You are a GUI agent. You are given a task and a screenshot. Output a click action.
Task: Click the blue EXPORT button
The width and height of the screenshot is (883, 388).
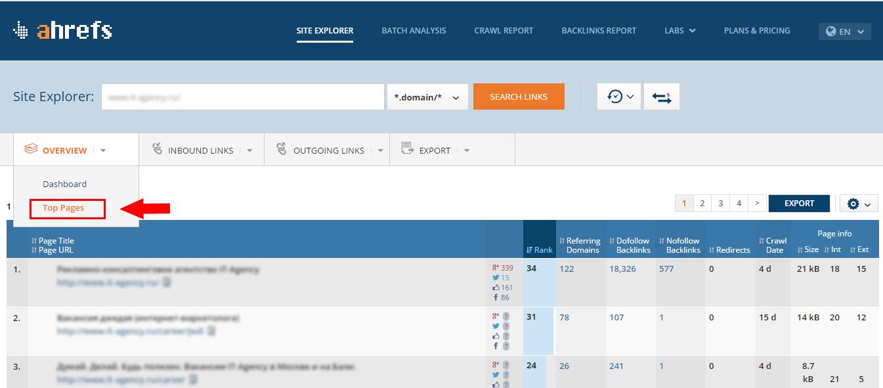tap(799, 204)
